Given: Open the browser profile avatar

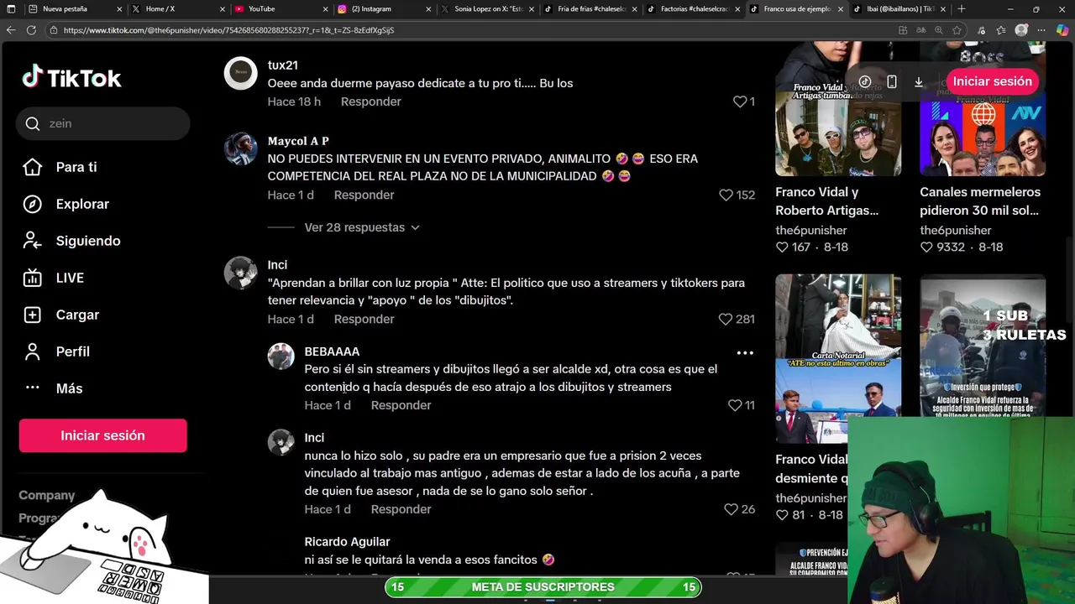Looking at the screenshot, I should coord(1021,29).
